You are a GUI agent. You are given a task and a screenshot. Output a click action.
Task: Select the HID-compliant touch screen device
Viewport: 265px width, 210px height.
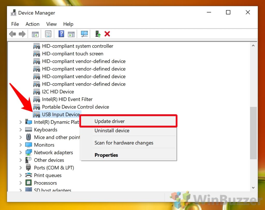tap(73, 54)
